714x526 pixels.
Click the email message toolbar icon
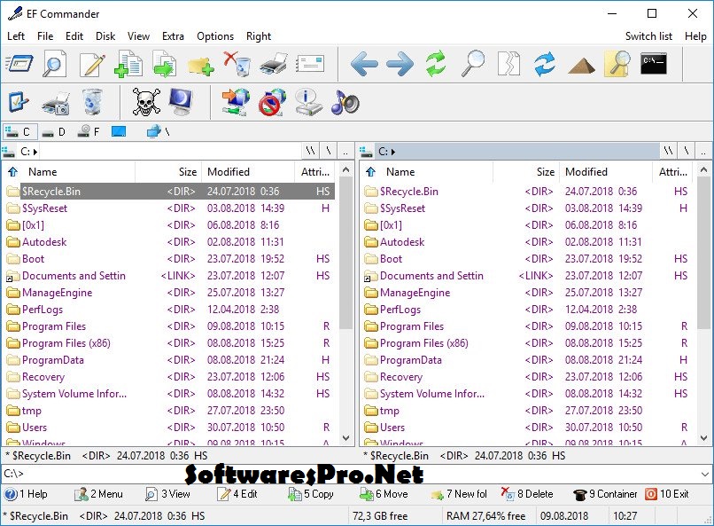pyautogui.click(x=309, y=62)
